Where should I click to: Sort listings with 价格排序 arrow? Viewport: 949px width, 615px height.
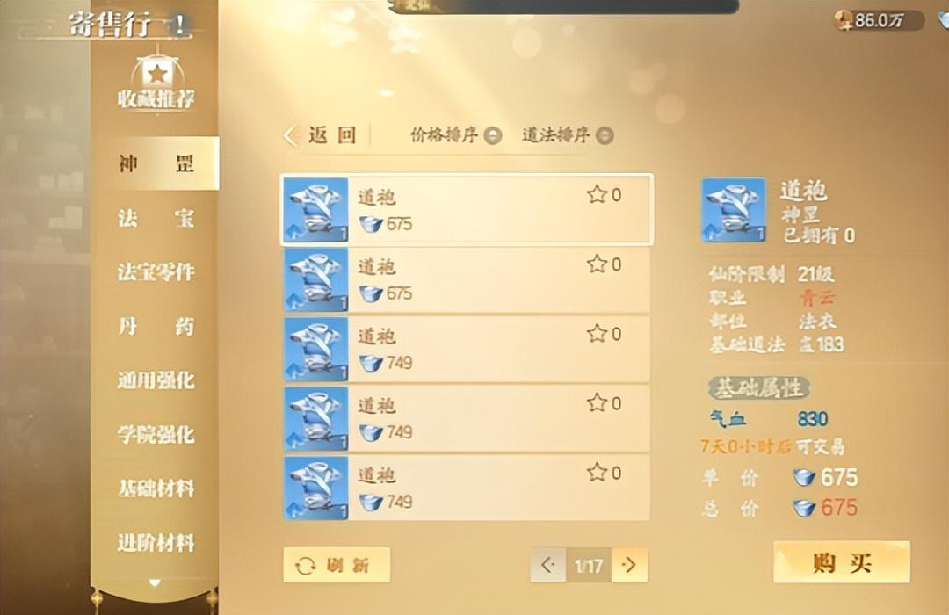coord(493,135)
